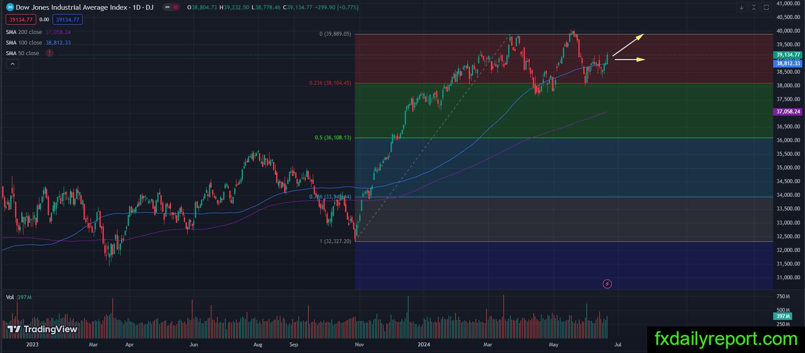Select the SMA 200 close indicator legend

click(x=24, y=32)
